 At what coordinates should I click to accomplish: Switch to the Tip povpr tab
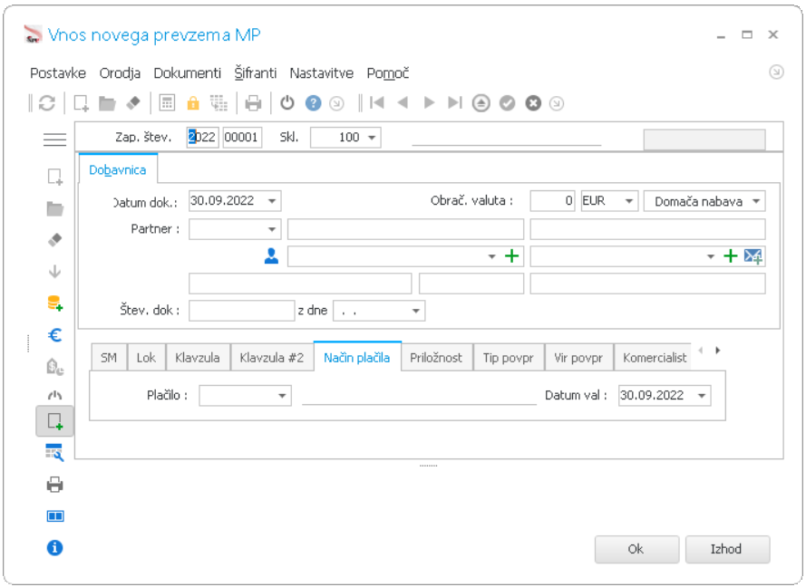[x=509, y=358]
